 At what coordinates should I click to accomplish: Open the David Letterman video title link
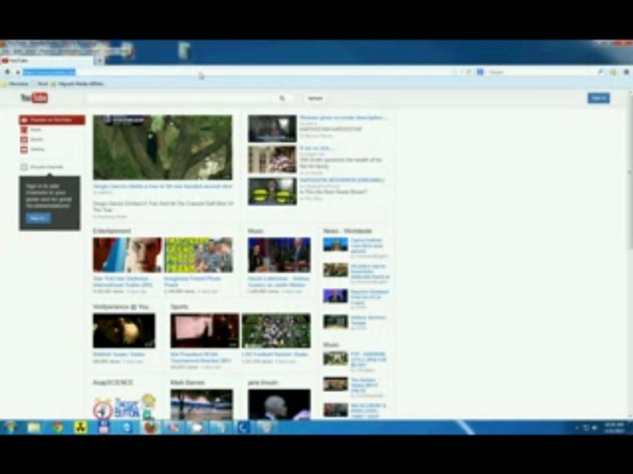point(278,281)
